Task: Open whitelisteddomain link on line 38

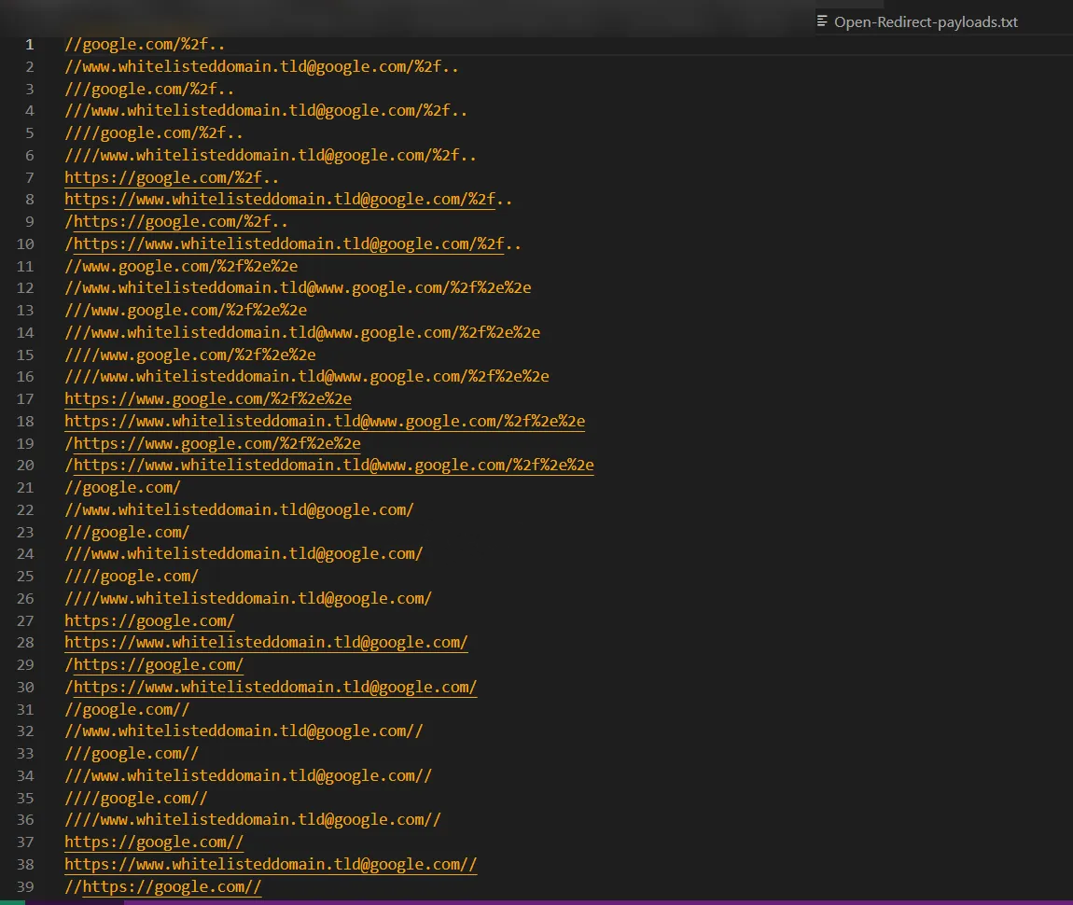Action: click(271, 865)
